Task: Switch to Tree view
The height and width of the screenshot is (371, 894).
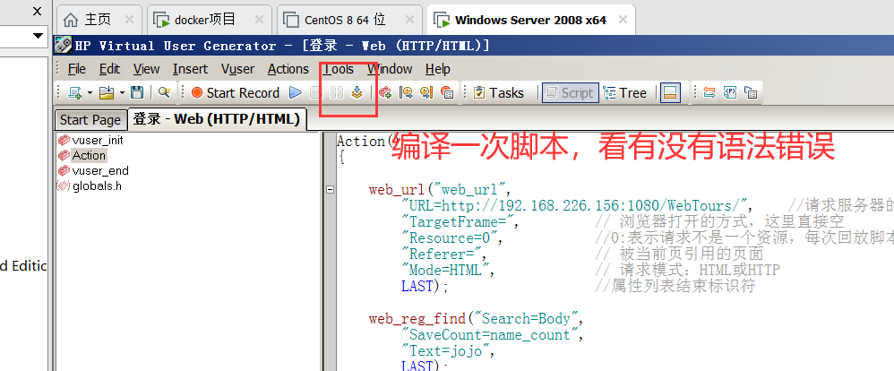Action: (x=625, y=92)
